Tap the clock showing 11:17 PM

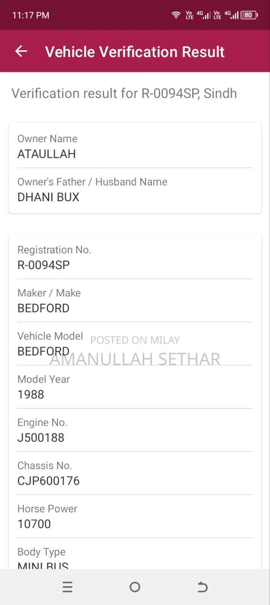31,16
